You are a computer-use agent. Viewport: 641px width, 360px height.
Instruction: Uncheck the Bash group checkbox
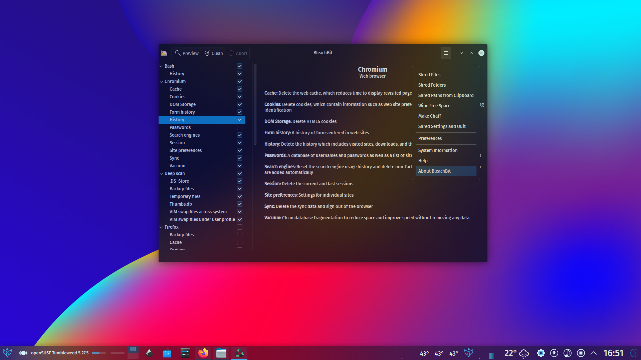click(x=240, y=66)
